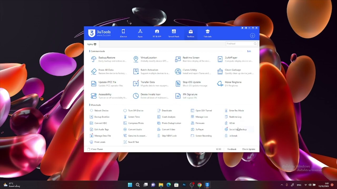Screen dimensions: 337x189
Task: Open the Compress Photo tool
Action: 133,123
